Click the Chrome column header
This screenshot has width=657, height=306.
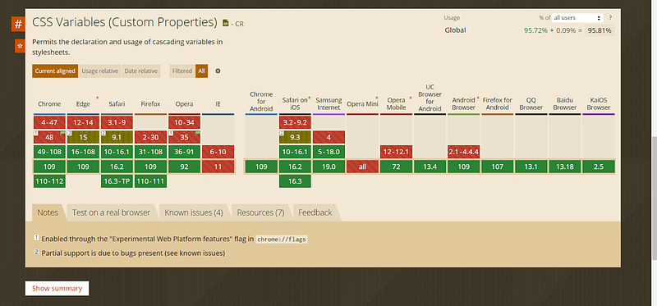[49, 104]
